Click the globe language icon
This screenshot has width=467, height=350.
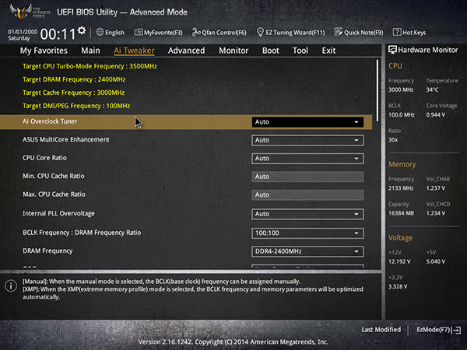(x=100, y=32)
